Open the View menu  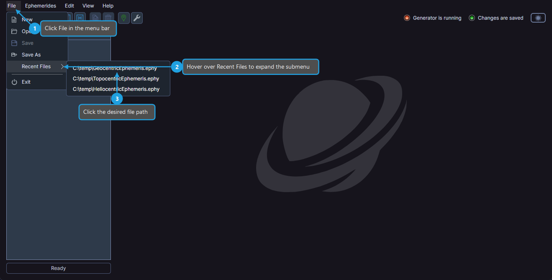click(x=88, y=5)
